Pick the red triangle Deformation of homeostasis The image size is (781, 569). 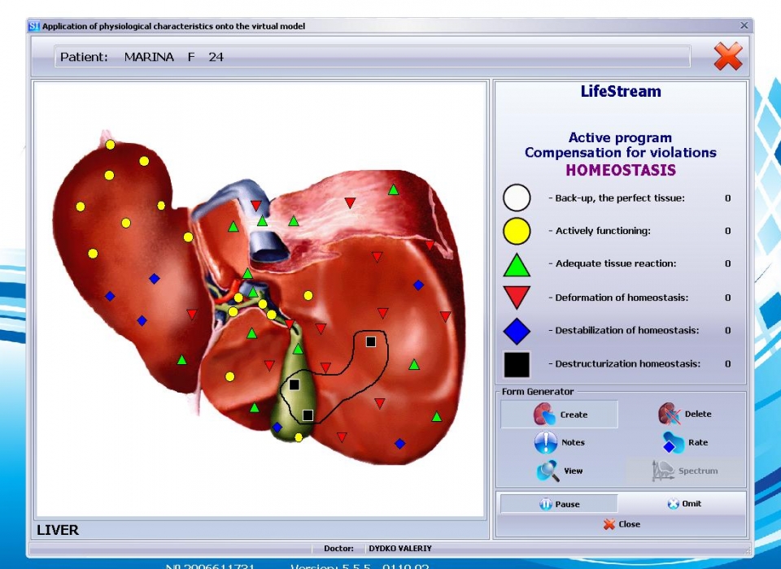(x=517, y=298)
